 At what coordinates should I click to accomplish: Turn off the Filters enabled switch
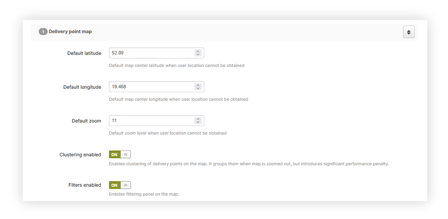coord(120,185)
